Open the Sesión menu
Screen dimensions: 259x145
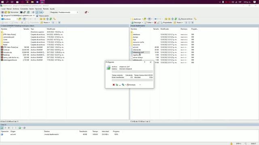(32, 9)
